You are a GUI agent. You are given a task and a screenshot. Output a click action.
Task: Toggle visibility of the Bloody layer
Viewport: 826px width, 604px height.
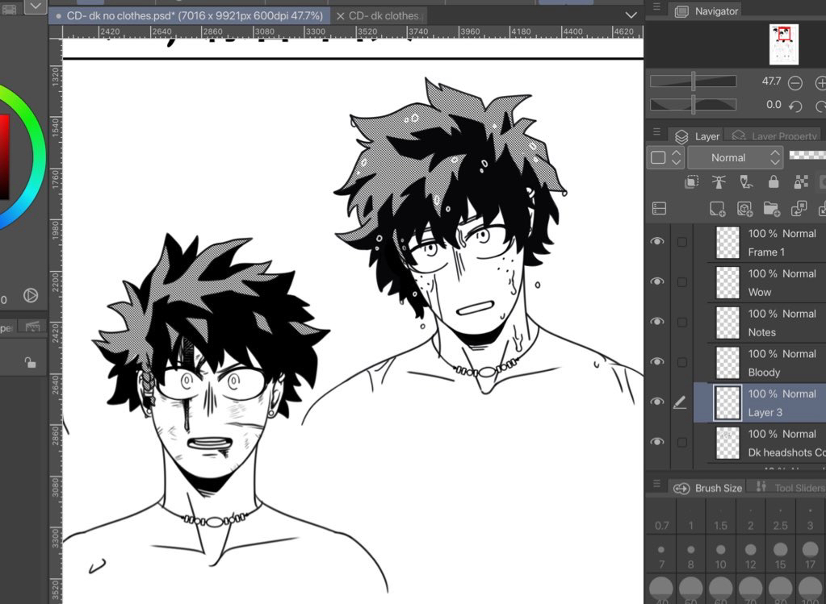[x=658, y=362]
